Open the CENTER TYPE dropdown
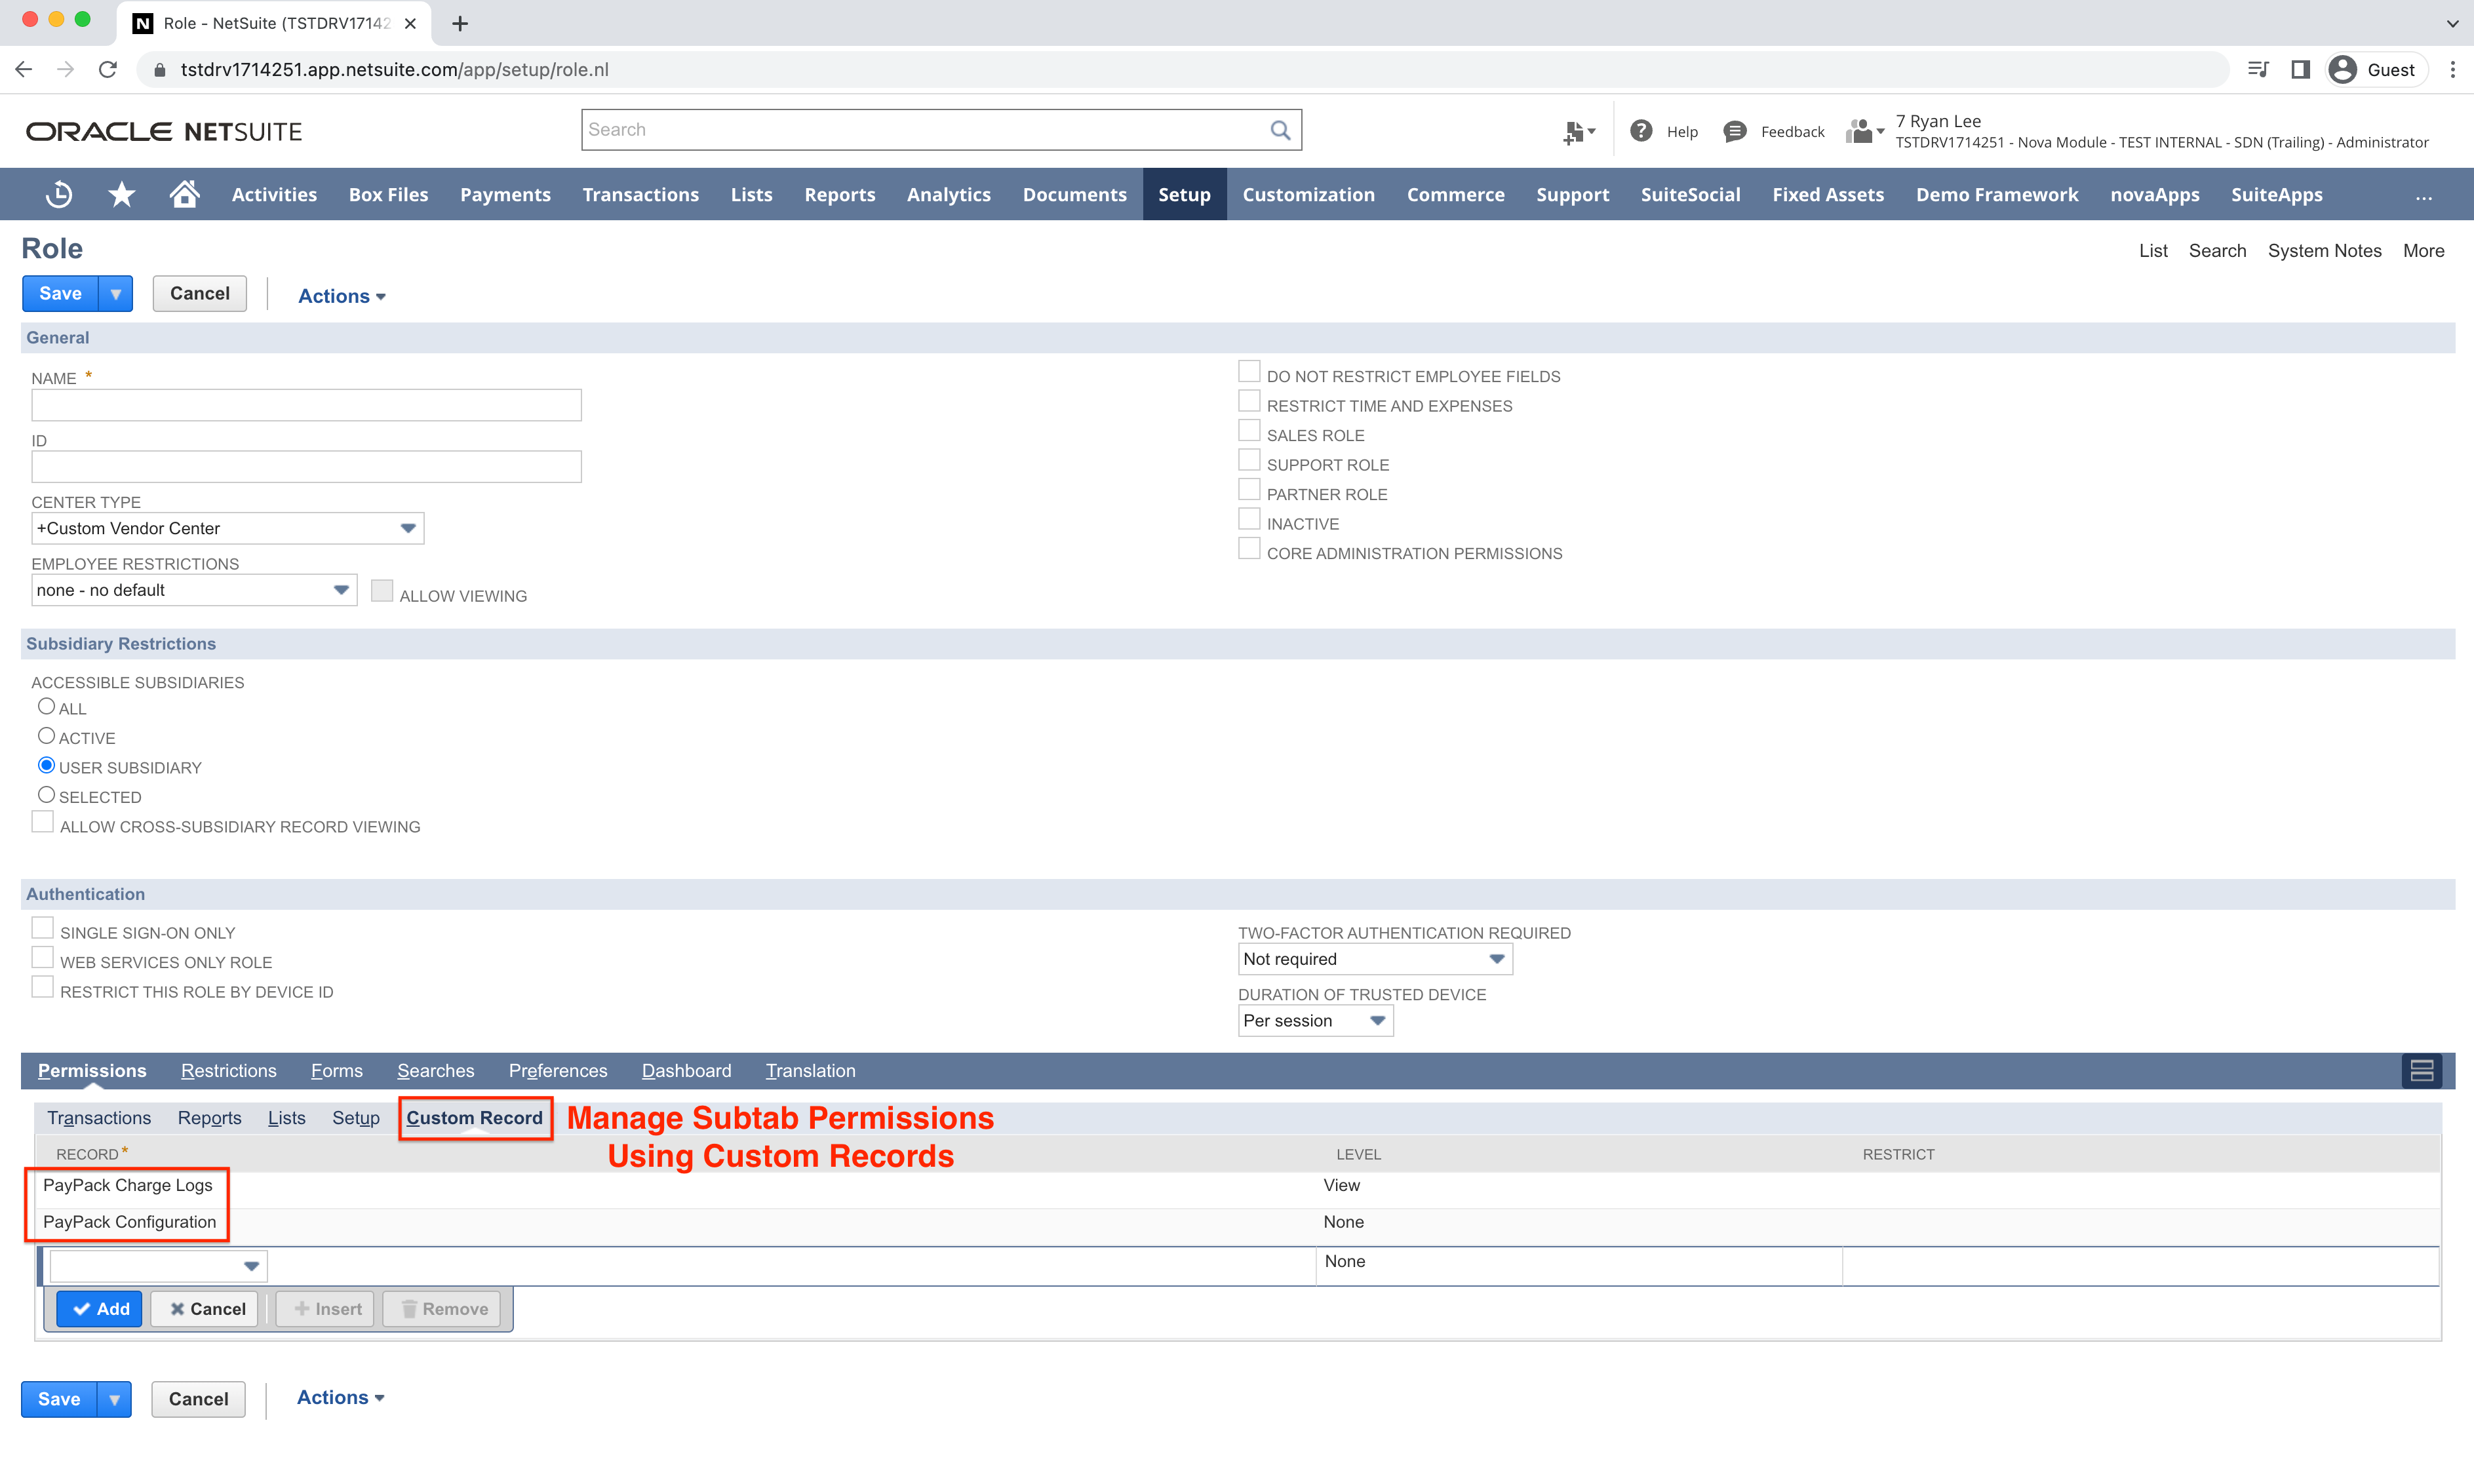 point(408,528)
